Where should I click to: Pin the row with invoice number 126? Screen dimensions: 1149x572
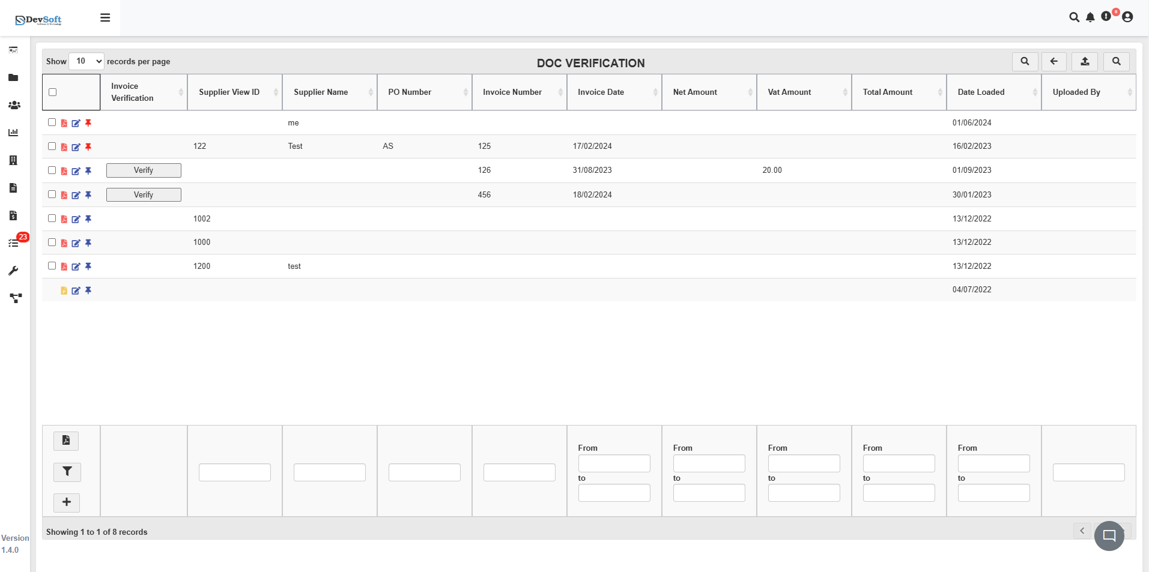point(88,170)
